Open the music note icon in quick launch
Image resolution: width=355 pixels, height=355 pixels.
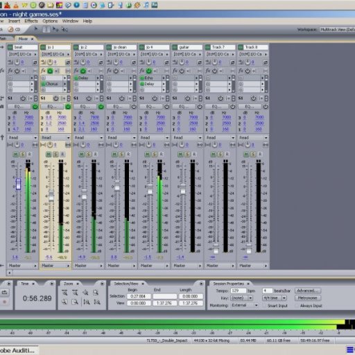146,5
